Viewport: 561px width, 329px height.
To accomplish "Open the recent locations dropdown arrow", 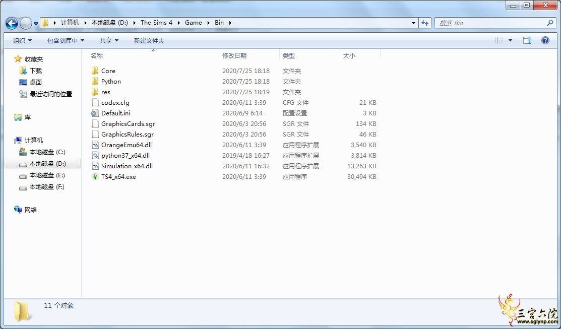I will [36, 24].
